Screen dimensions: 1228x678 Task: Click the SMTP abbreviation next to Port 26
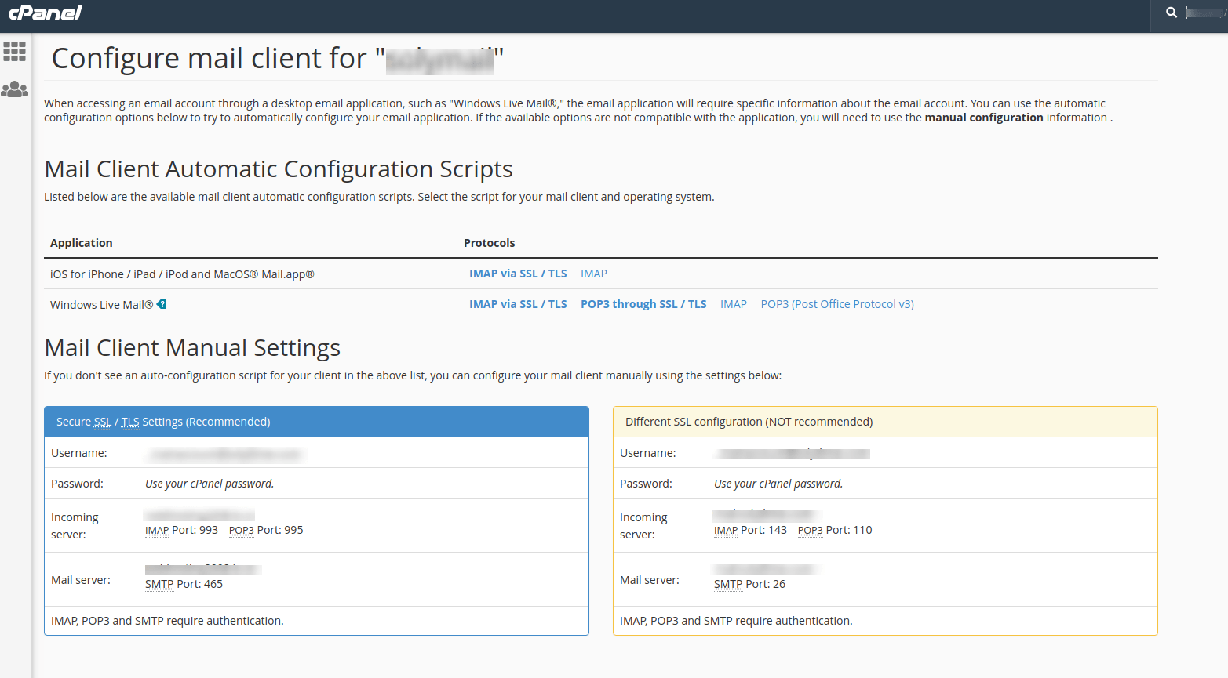click(728, 585)
